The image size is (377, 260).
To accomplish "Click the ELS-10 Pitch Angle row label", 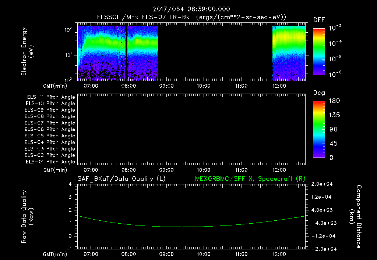I will (50, 104).
